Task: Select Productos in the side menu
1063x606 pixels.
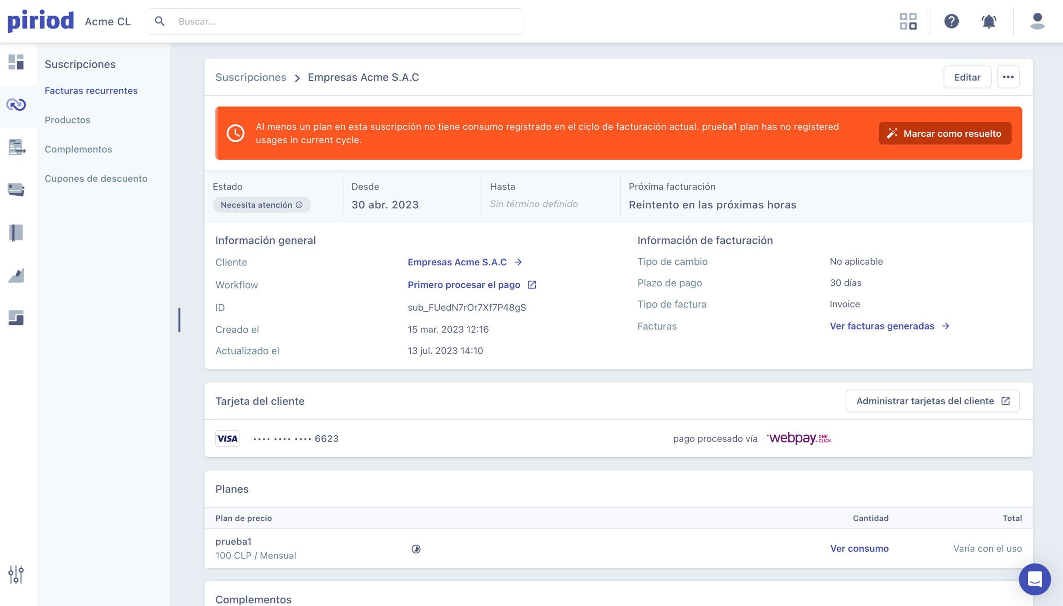Action: (67, 120)
